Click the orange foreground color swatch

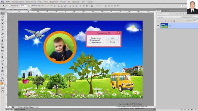click(2, 84)
